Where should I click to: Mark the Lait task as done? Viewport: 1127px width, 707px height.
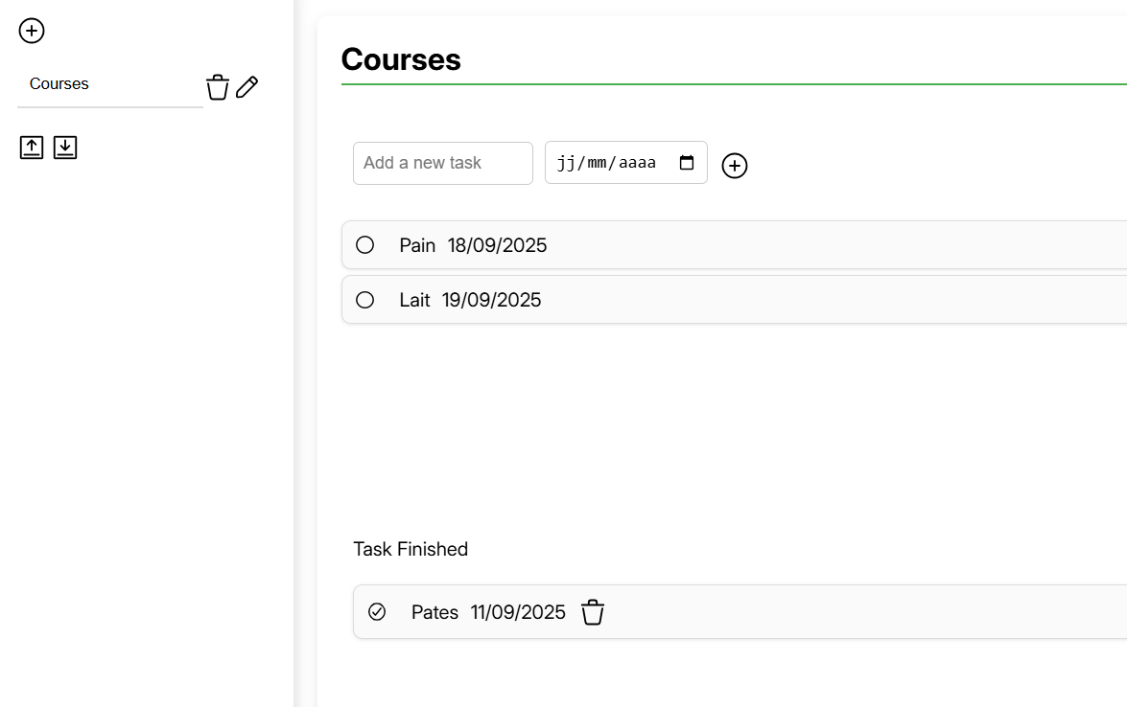365,299
